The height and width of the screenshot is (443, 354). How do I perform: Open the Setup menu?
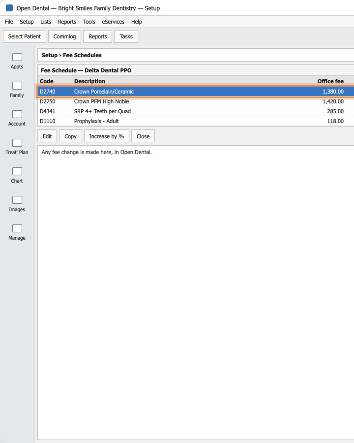point(27,22)
